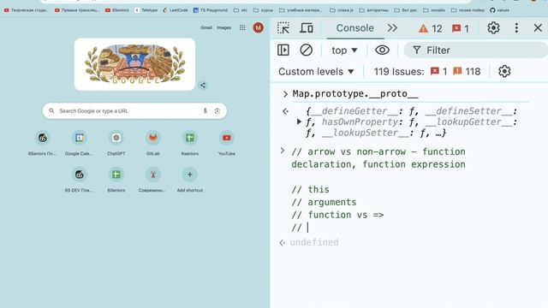This screenshot has width=548, height=308.
Task: Expand the logged object with __defineGetter__
Action: coord(299,121)
